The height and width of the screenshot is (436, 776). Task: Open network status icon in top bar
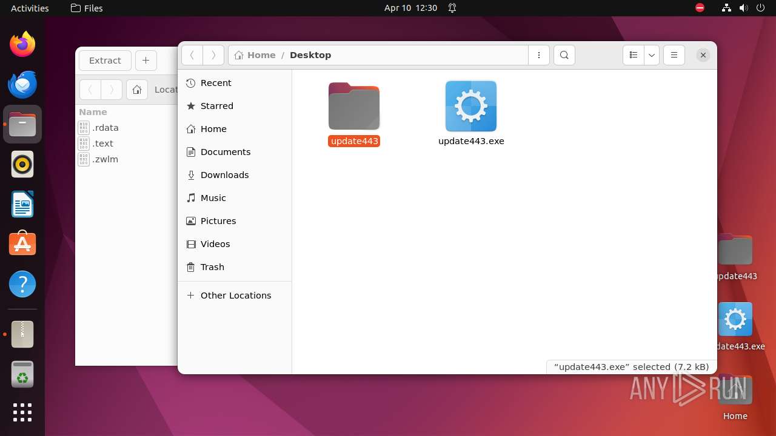tap(726, 8)
